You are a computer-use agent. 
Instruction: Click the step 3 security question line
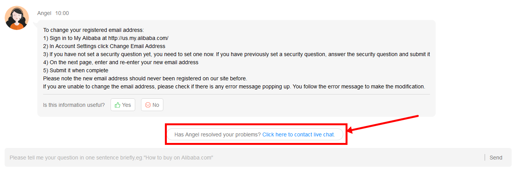[237, 54]
